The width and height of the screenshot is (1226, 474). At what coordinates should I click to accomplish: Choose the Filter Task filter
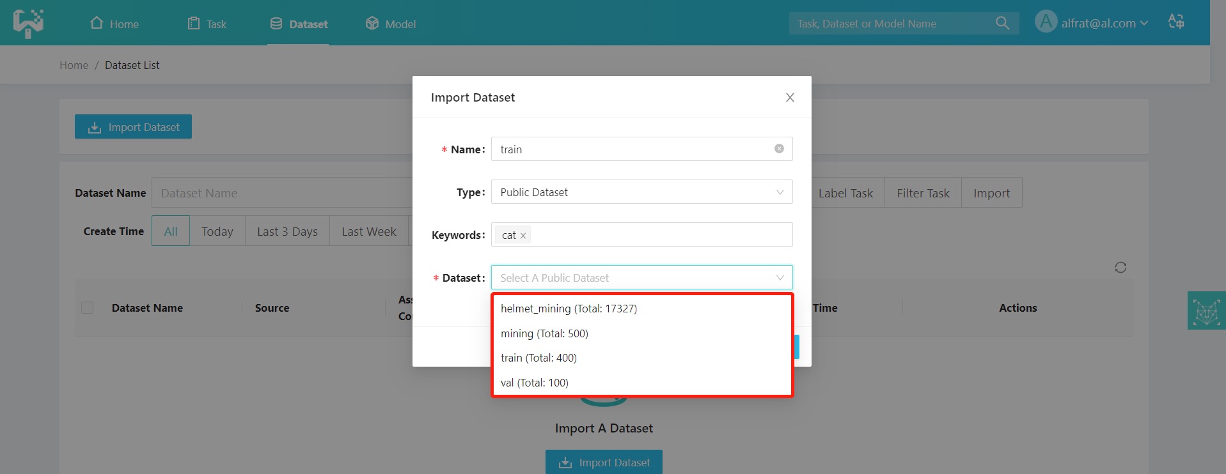pyautogui.click(x=923, y=192)
